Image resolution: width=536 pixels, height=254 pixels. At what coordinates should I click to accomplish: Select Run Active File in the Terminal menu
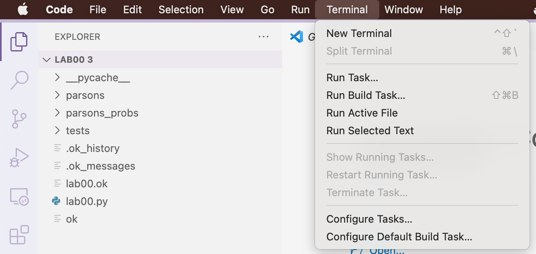(362, 113)
